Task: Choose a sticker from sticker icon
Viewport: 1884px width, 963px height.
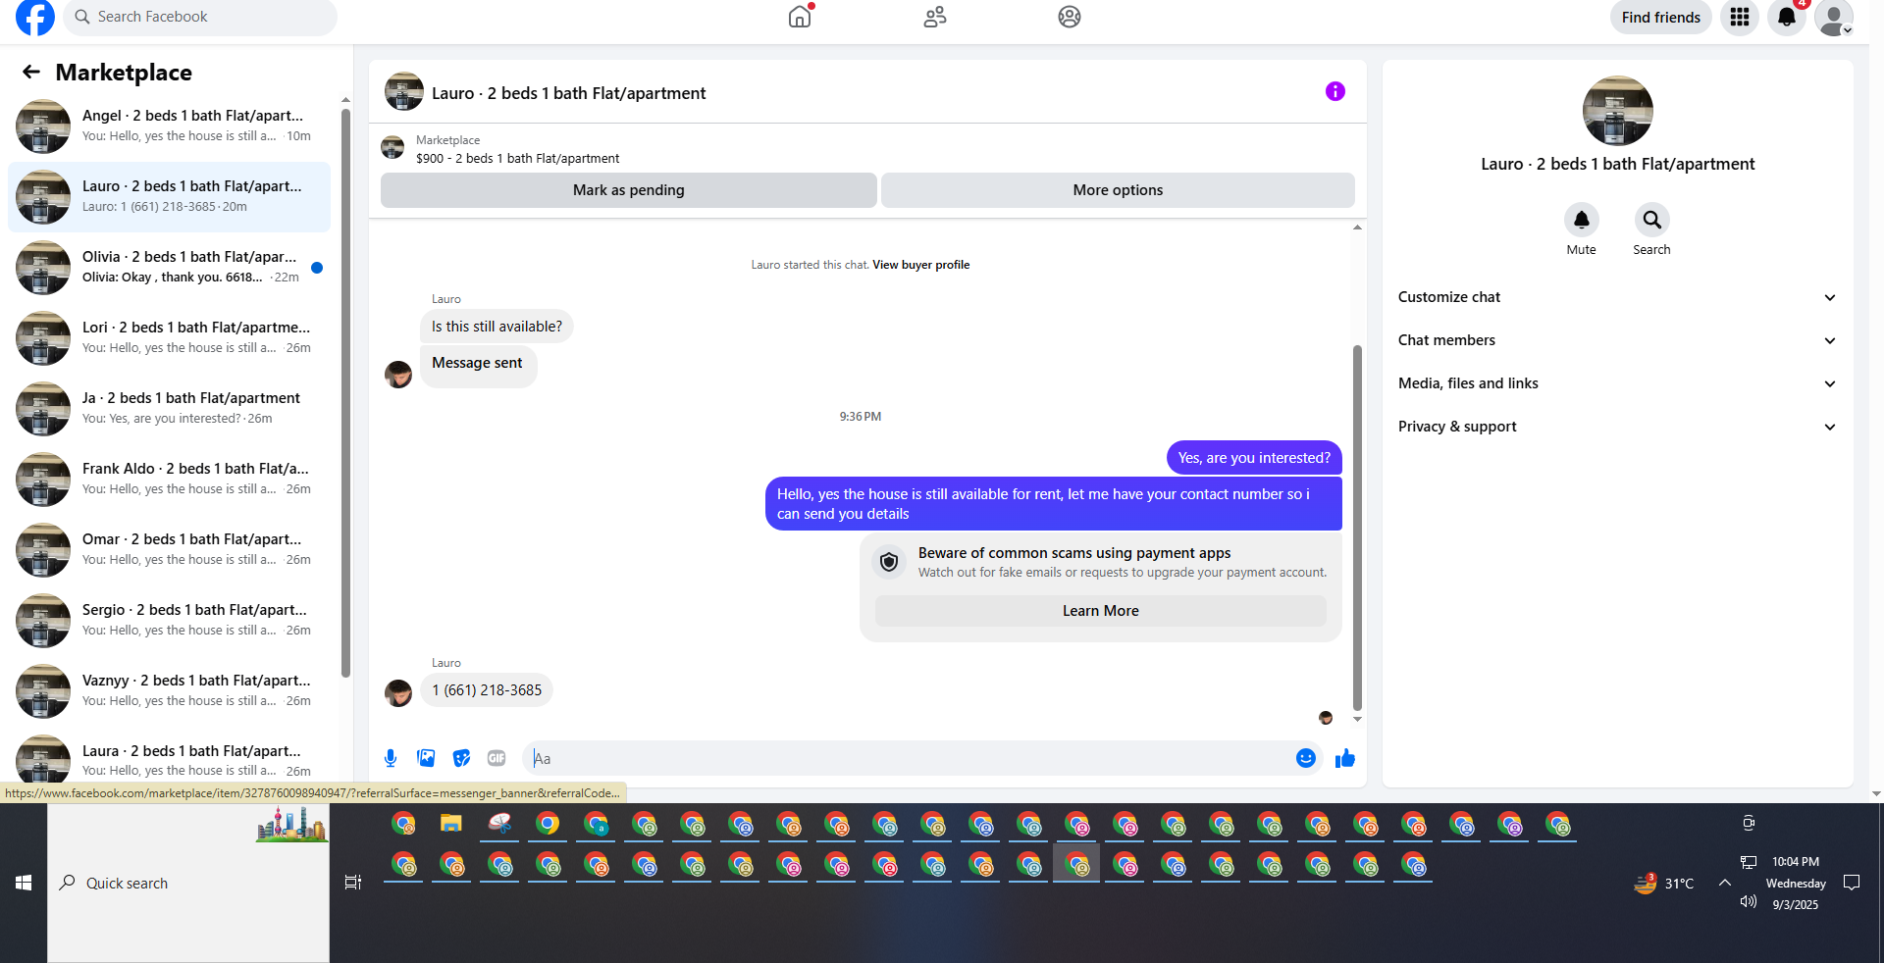Action: (x=461, y=758)
